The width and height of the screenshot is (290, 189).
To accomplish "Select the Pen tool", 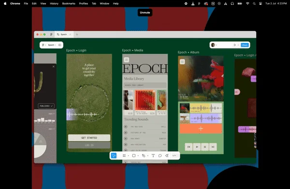I will 144,156.
